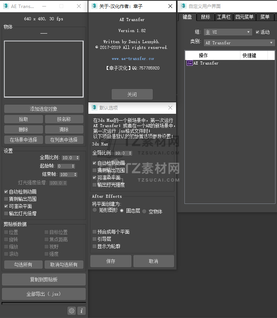Toggle 自动检测动画 in 默认选项 dialog
The width and height of the screenshot is (277, 318).
94,163
